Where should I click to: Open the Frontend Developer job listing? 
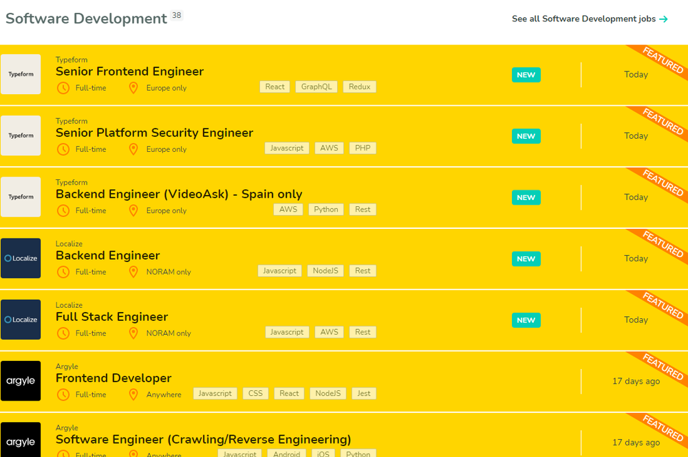click(x=114, y=378)
